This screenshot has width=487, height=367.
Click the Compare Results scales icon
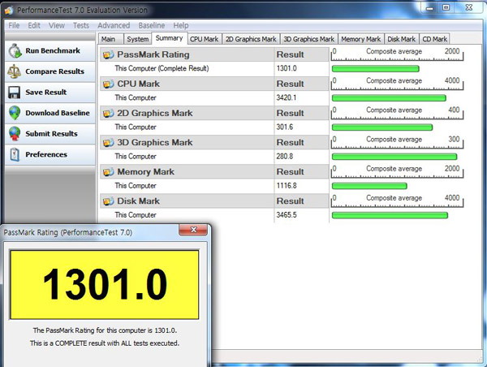point(15,71)
